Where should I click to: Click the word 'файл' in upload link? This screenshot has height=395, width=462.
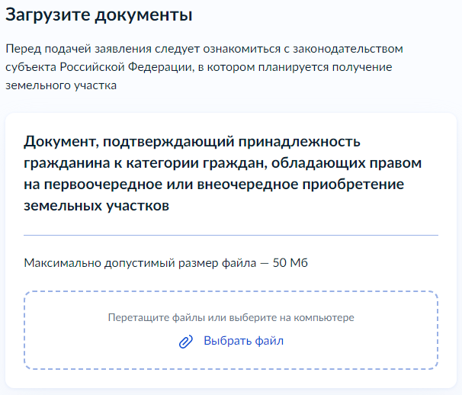(x=269, y=341)
